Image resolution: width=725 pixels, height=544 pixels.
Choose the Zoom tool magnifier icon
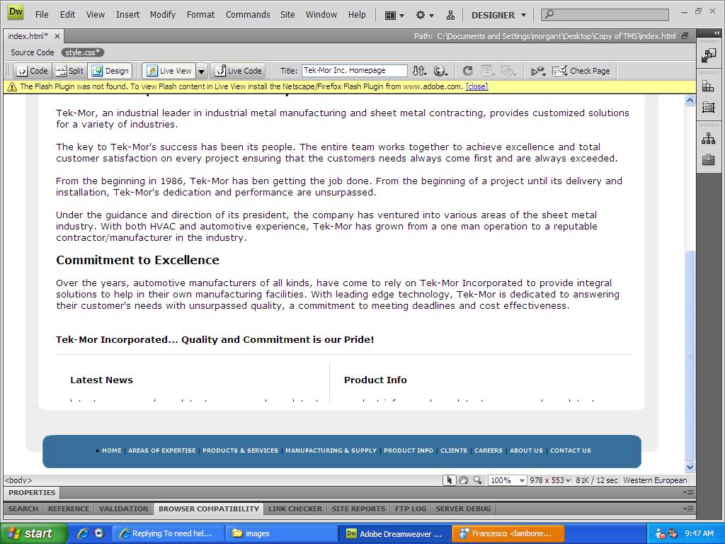pyautogui.click(x=477, y=480)
